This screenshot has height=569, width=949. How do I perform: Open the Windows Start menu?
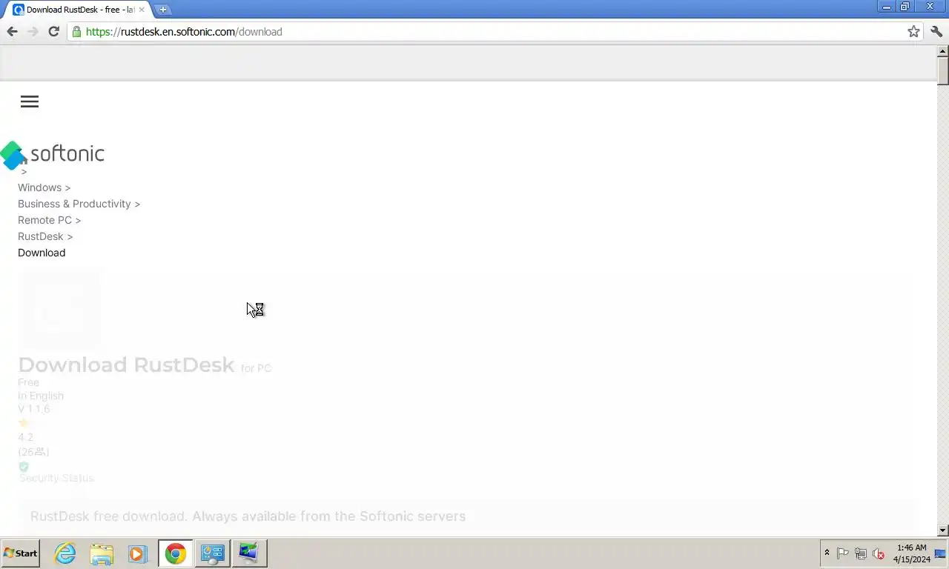[x=20, y=553]
